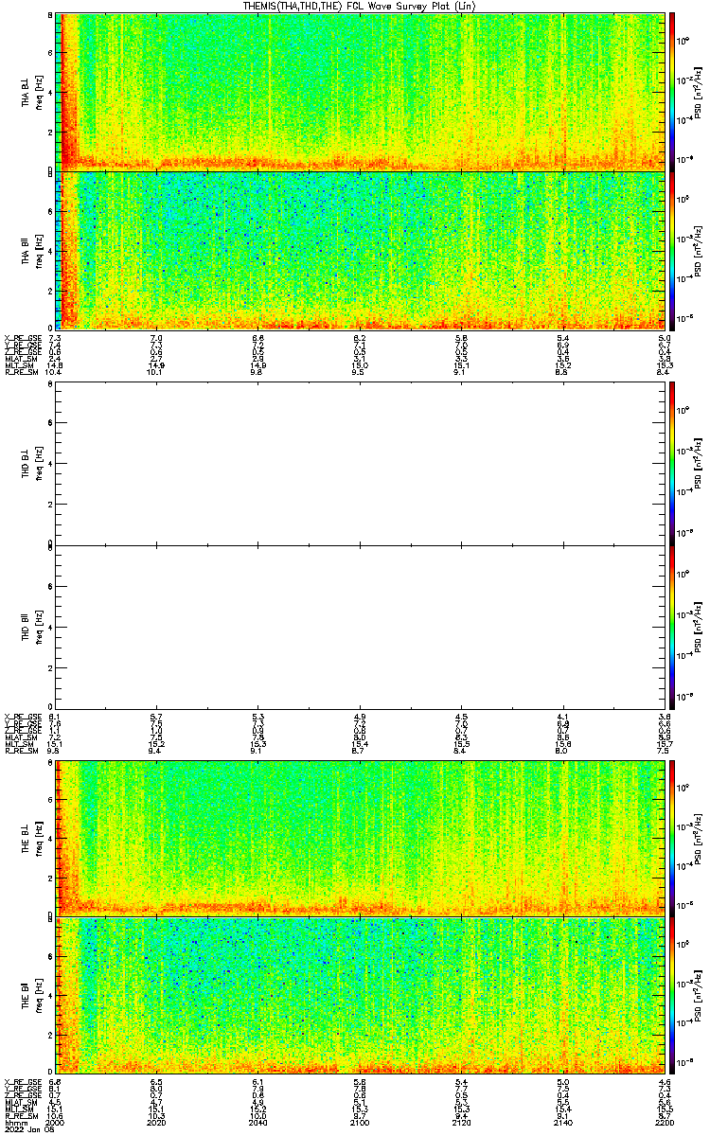Click the 2140 time tick label

coord(562,1123)
